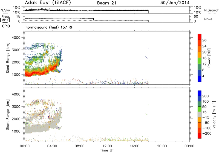The image size is (219, 152).
Task: Click the frequency step-down near 10:00 UT
Action: [93, 19]
